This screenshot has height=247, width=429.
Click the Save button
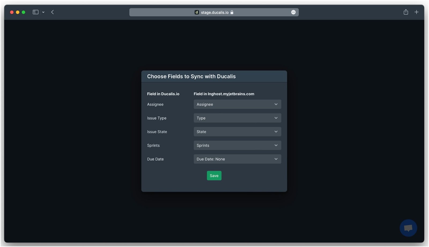click(x=214, y=176)
